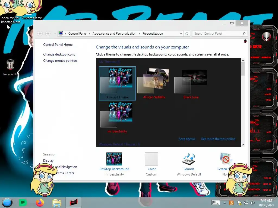Screen dimensions: 278x208
Task: Select the African Wildlife theme
Action: 154,83
